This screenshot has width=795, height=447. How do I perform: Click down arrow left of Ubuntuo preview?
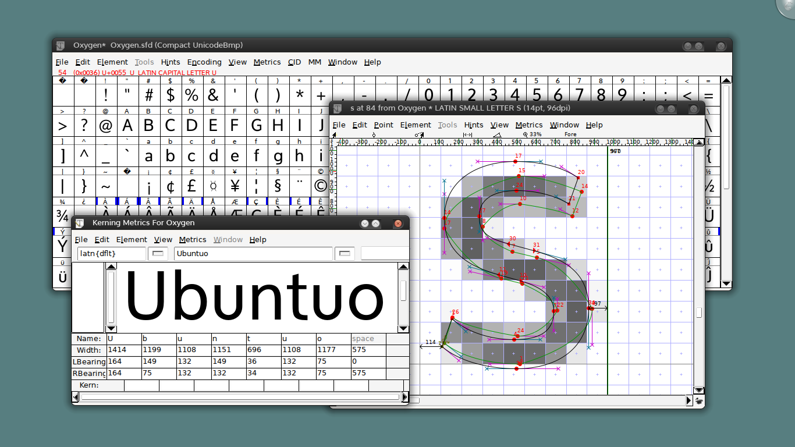tap(111, 329)
